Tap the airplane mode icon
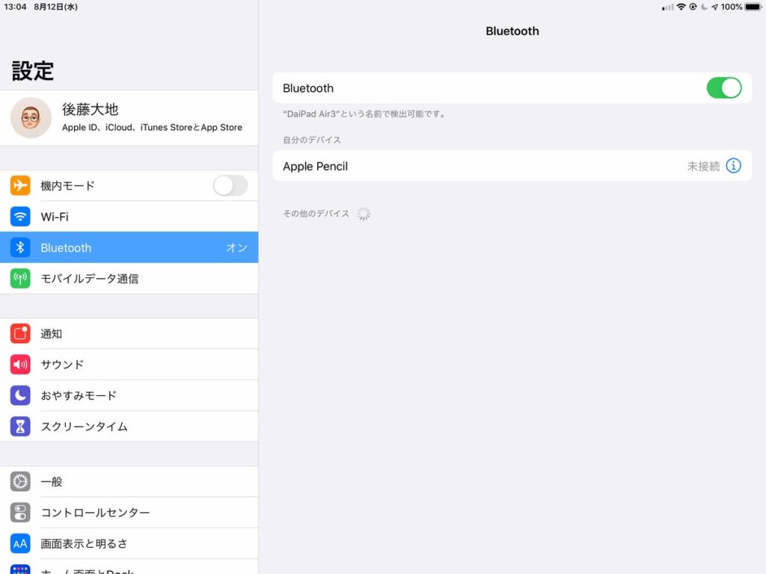The width and height of the screenshot is (766, 574). (x=20, y=185)
